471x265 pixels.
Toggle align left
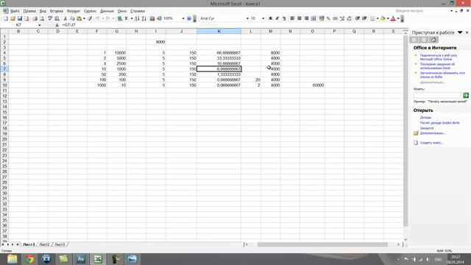click(x=292, y=18)
